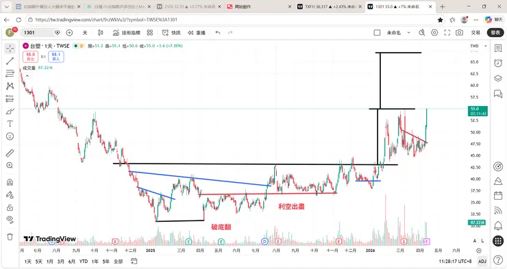Screen dimensions: 507x269
Task: Open the emoji icons tool
Action: [x=10, y=136]
